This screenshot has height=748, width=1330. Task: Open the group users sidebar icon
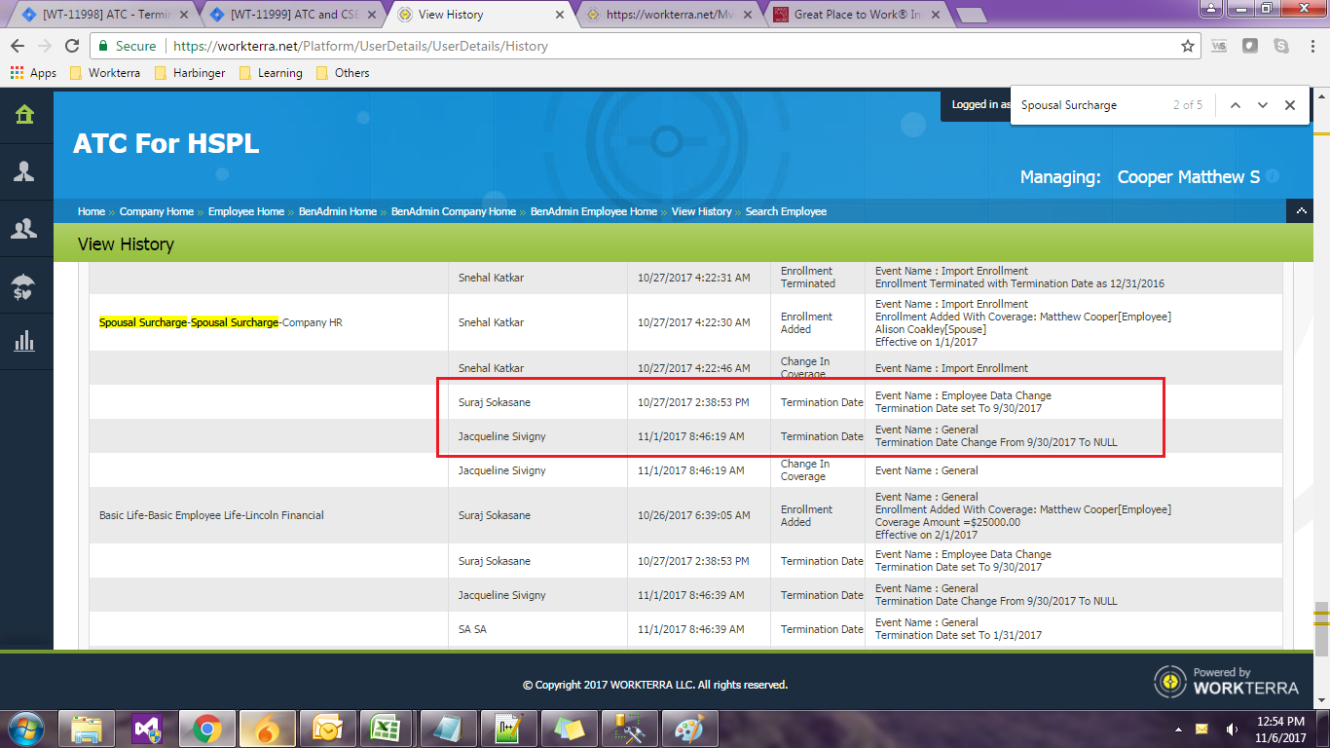(24, 229)
